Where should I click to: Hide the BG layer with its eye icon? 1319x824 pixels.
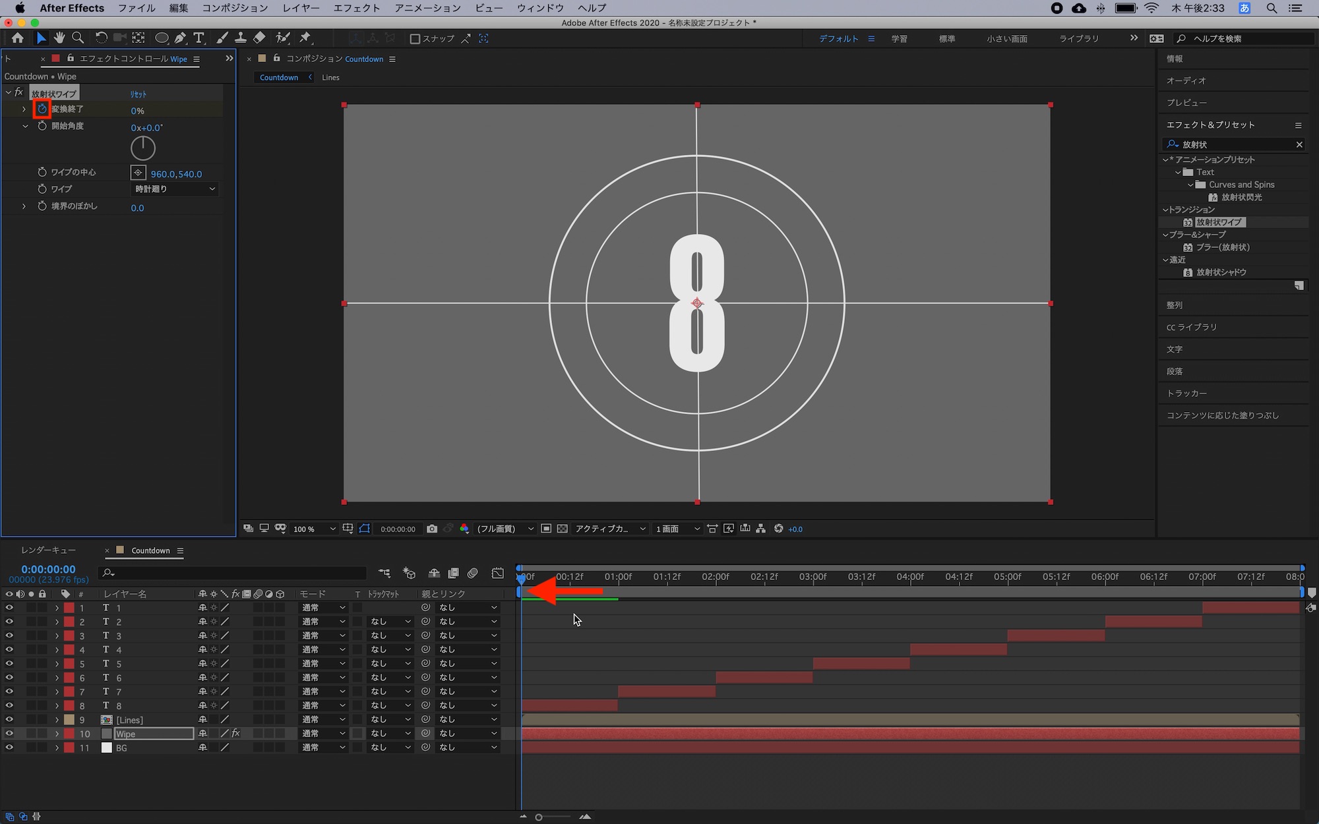point(9,748)
